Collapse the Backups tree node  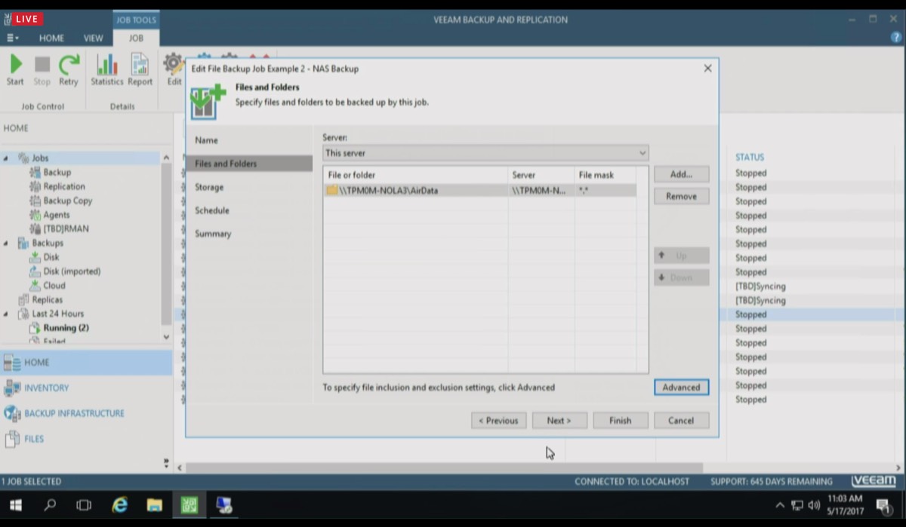tap(6, 244)
